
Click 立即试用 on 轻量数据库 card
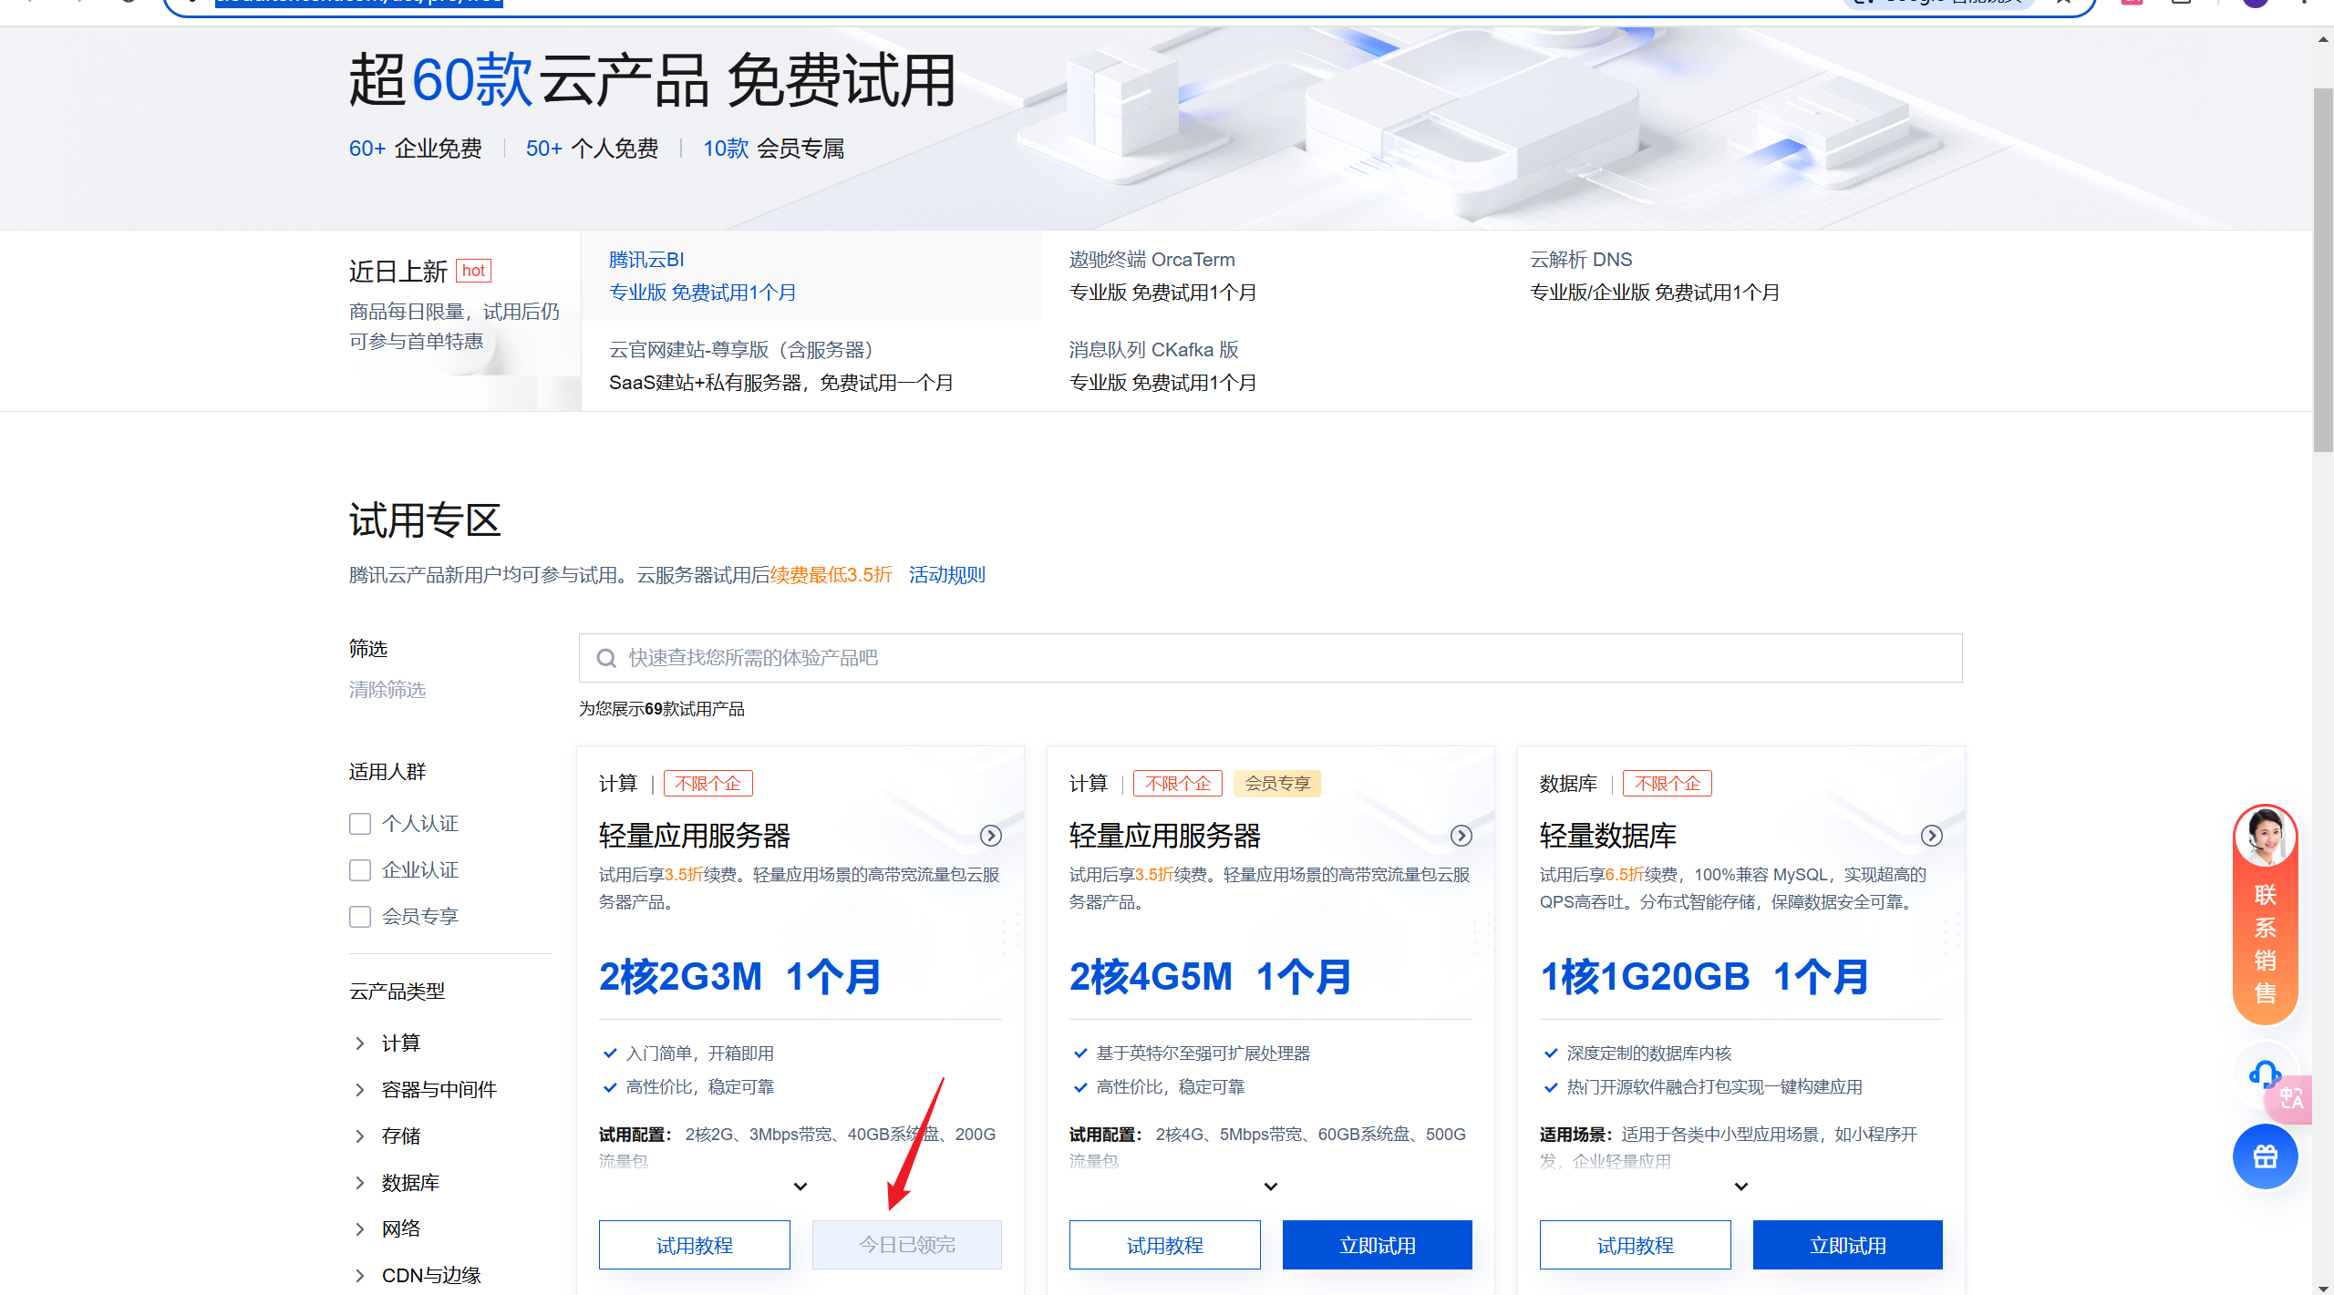(1847, 1245)
